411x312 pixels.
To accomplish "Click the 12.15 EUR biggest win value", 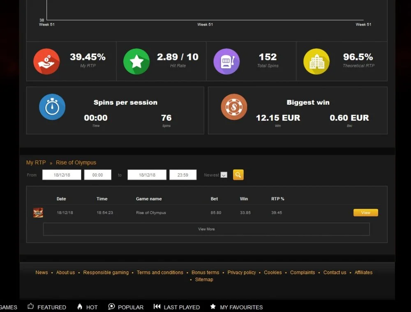I will pos(278,118).
